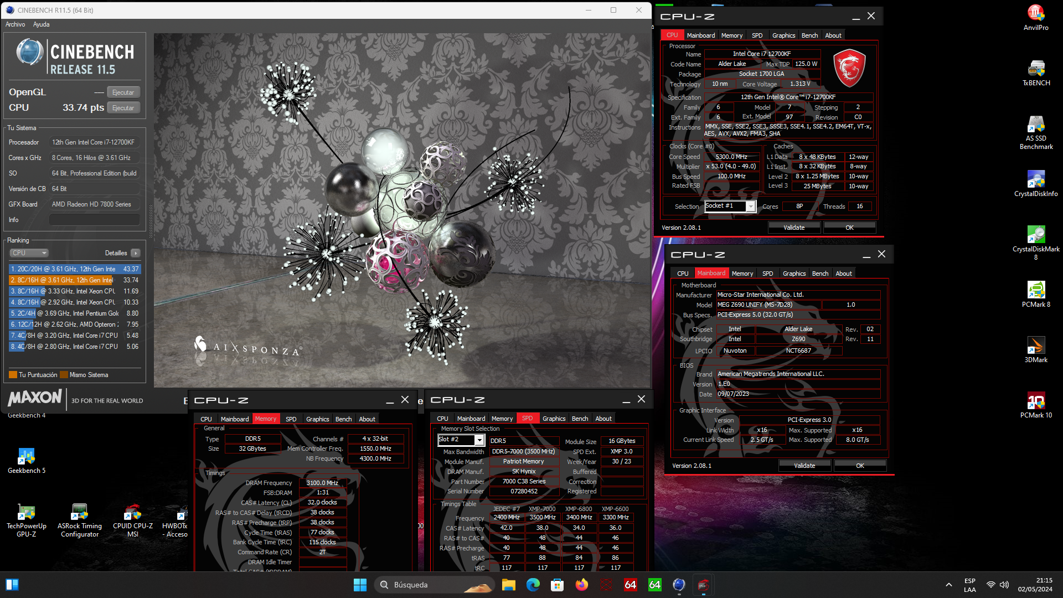Open TechPowerUp GPU-Z desktop icon
Viewport: 1063px width, 598px height.
pyautogui.click(x=27, y=520)
